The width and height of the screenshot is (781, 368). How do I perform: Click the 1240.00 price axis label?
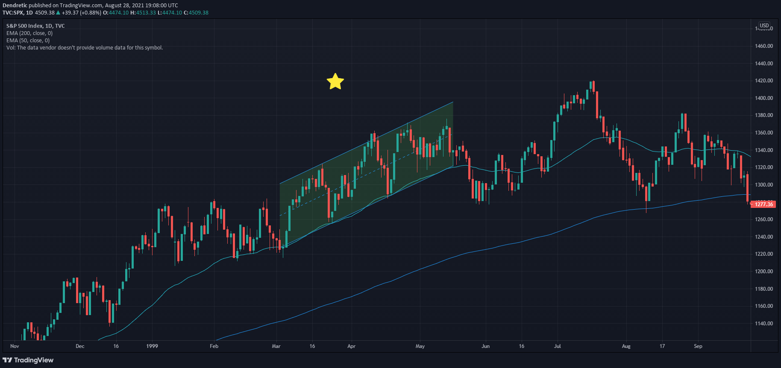764,237
